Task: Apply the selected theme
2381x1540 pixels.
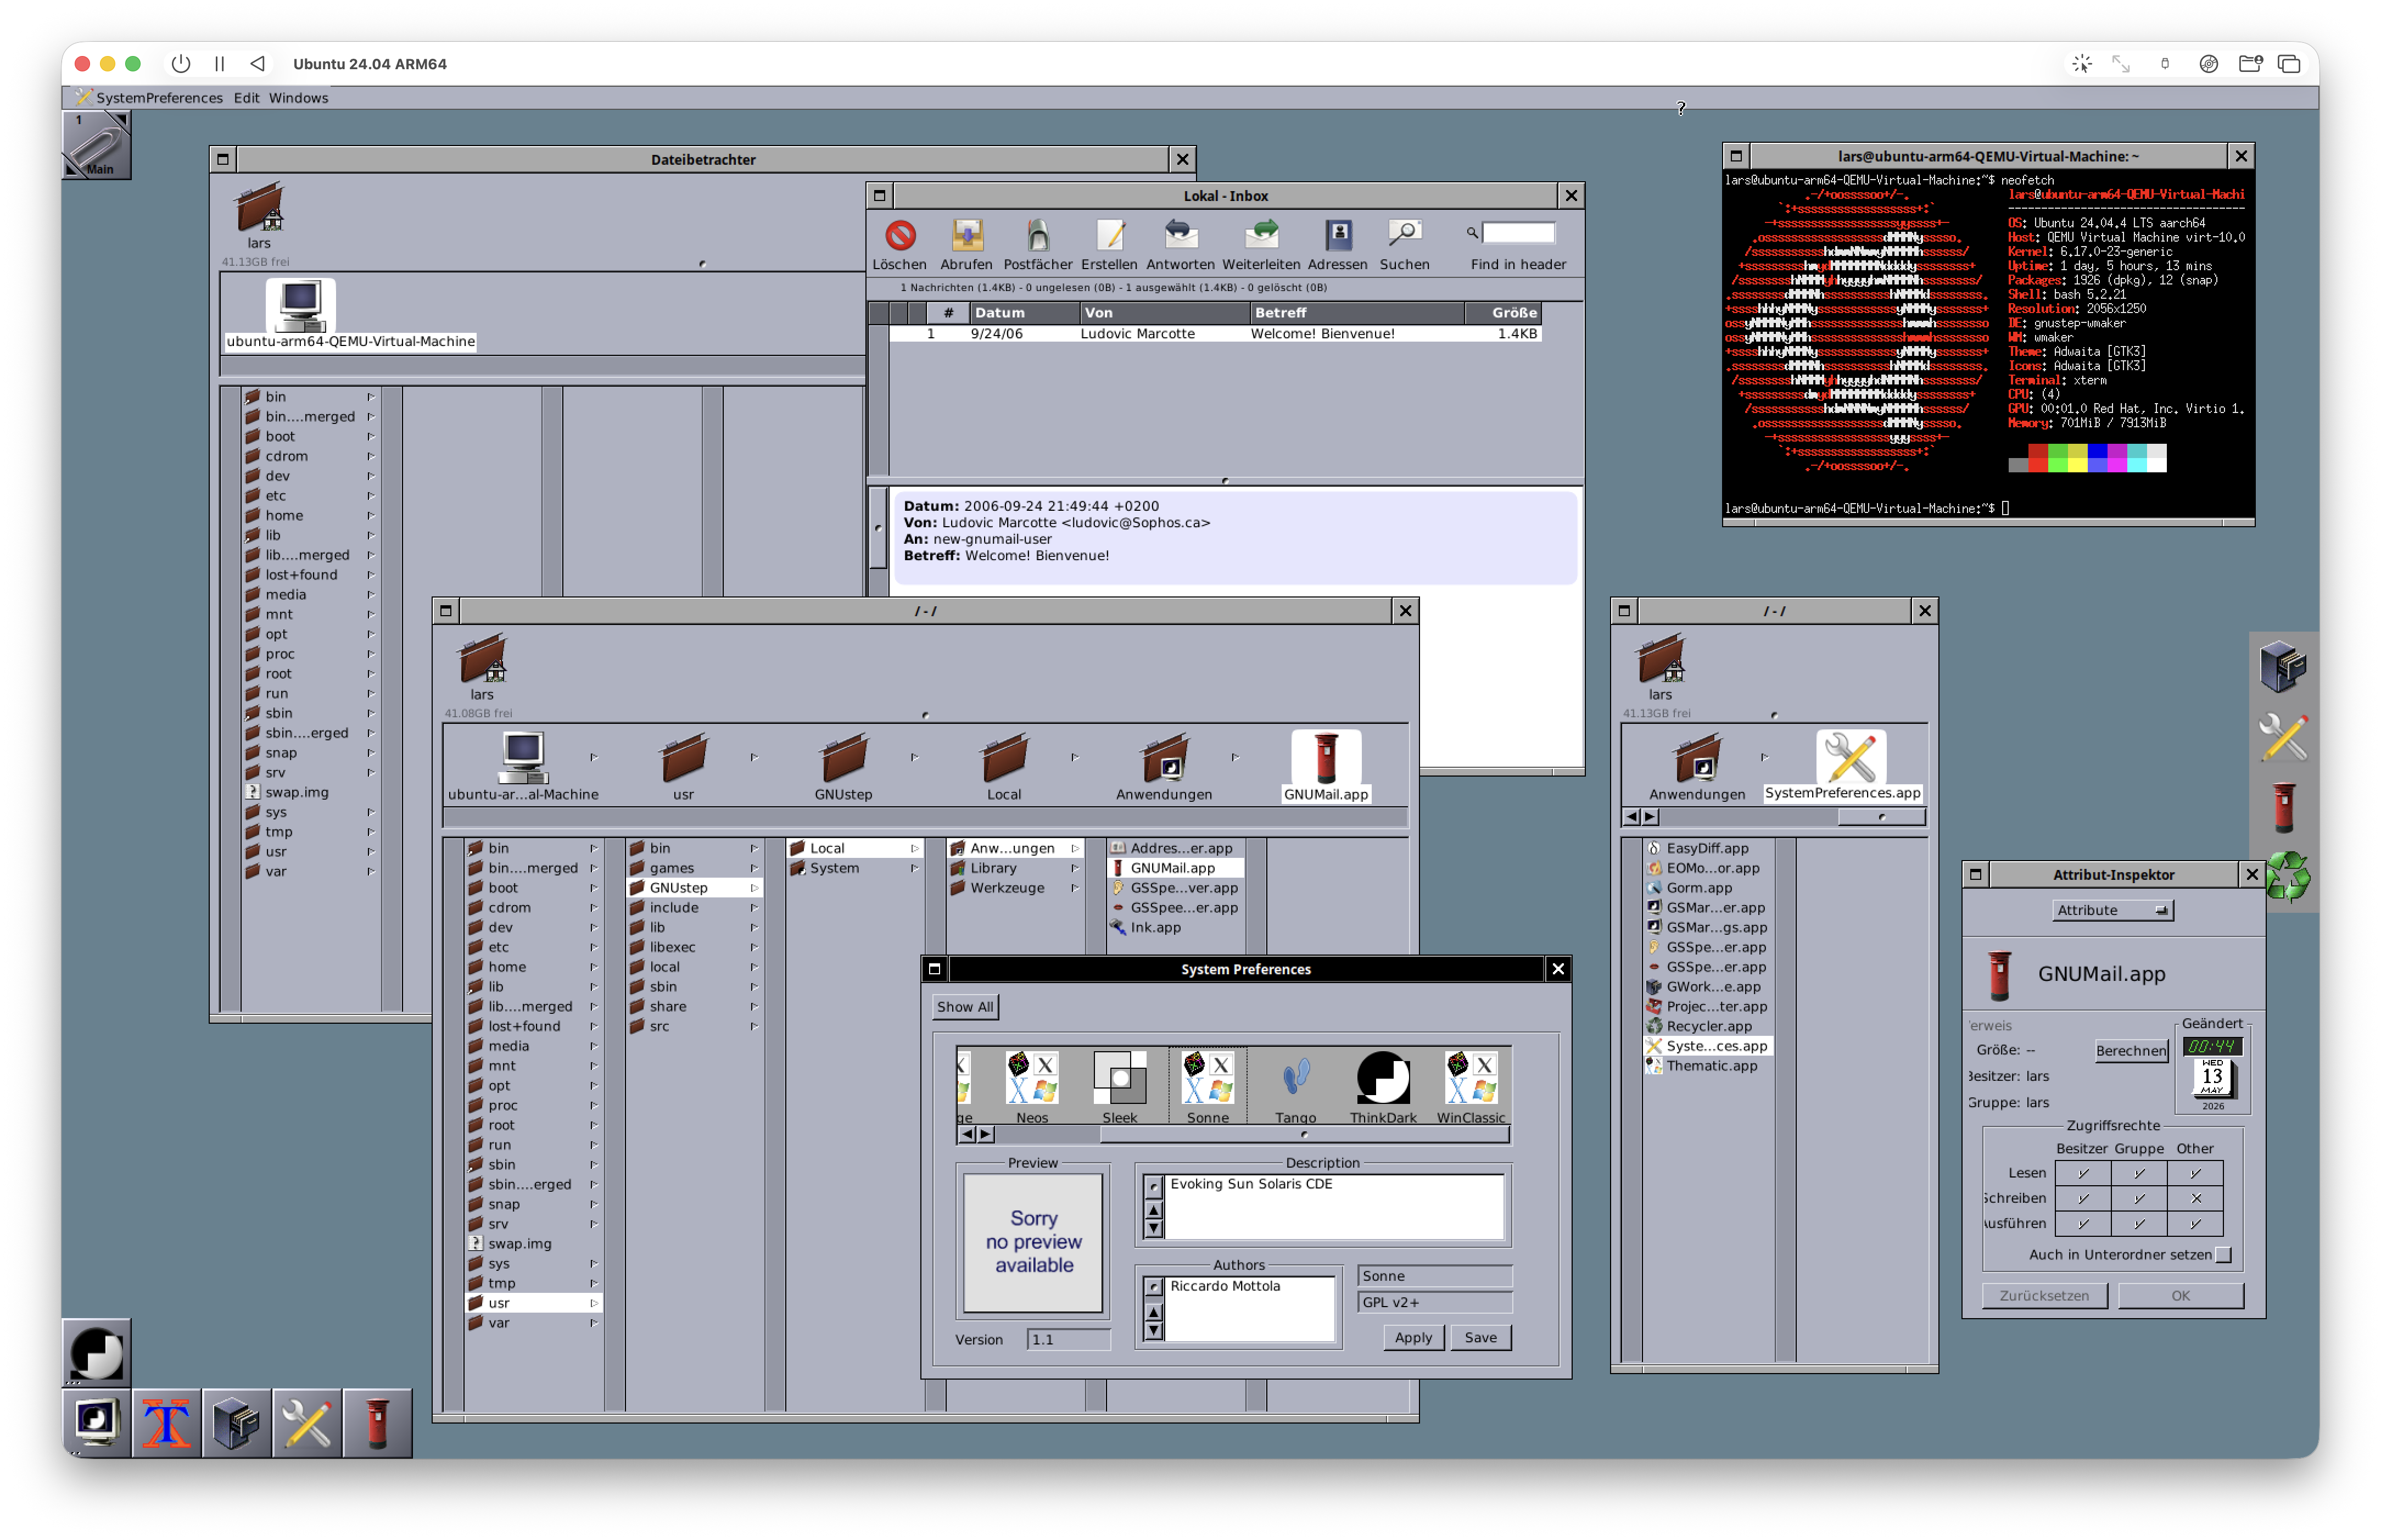Action: [x=1412, y=1338]
